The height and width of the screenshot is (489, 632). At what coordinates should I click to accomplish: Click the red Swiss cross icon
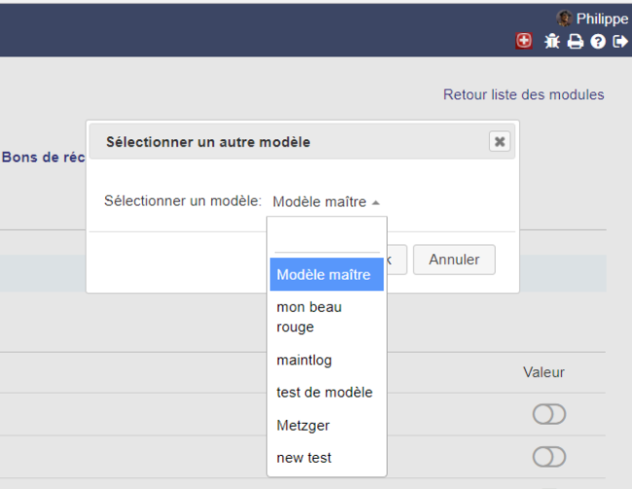click(x=524, y=41)
